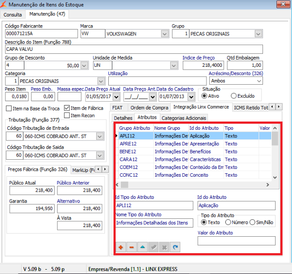This screenshot has height=274, width=292.
Task: Refresh attributes with the curved arrow icon
Action: point(175,247)
